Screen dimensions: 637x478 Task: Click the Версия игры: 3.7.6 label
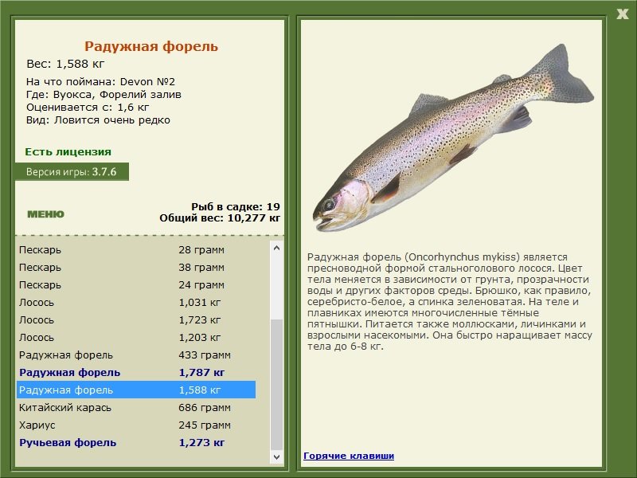72,171
